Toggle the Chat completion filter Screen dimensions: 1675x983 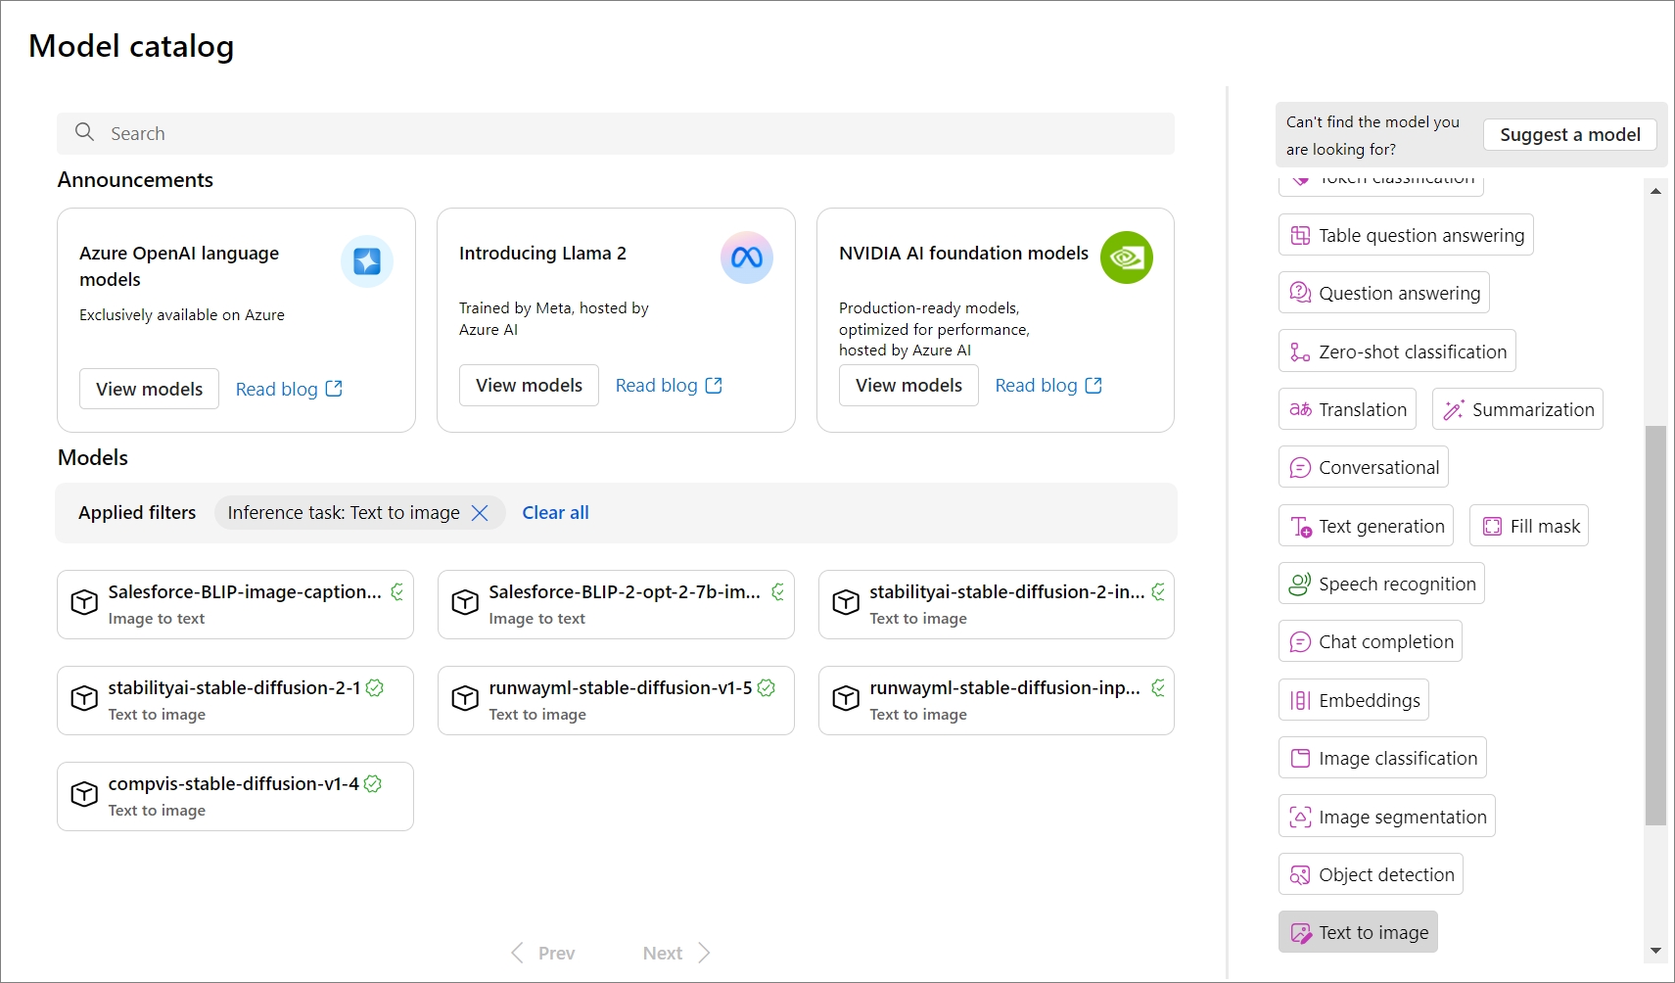coord(1371,641)
